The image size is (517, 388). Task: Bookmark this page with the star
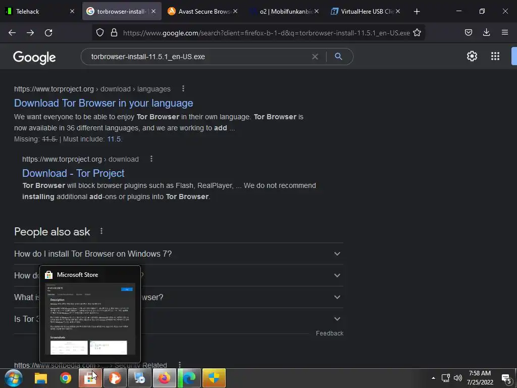417,32
